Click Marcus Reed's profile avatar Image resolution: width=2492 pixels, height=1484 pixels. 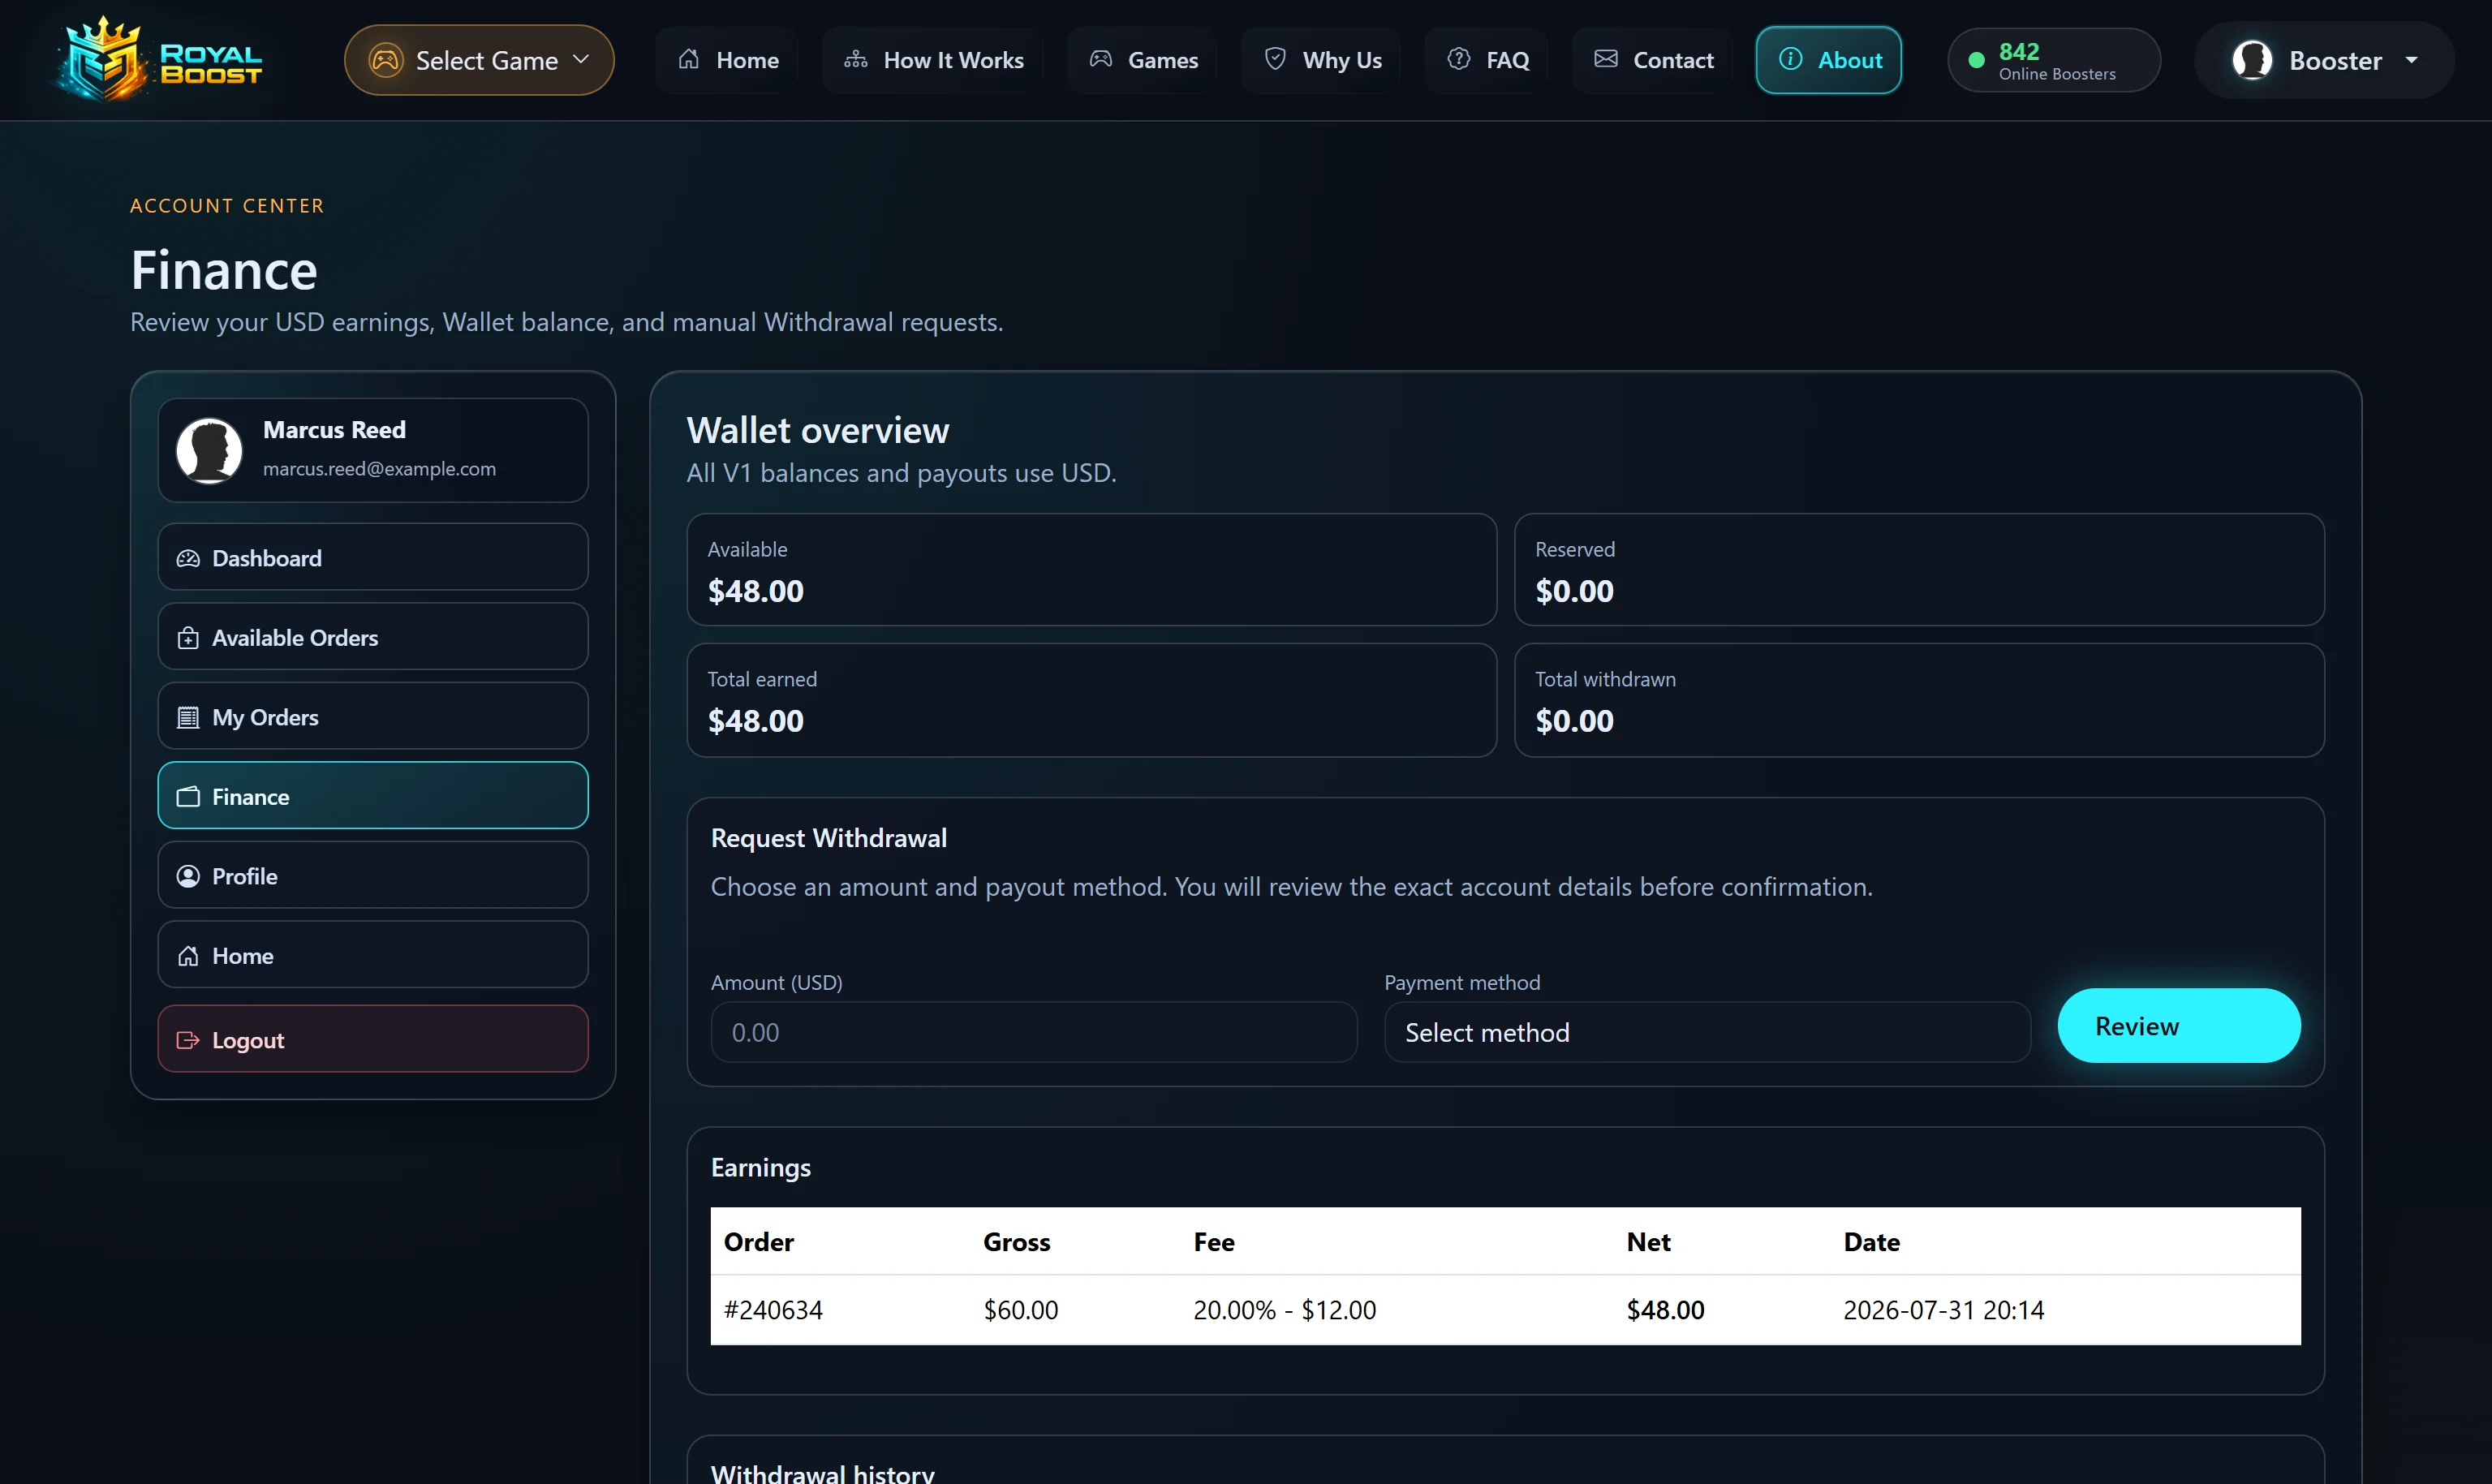[x=209, y=450]
